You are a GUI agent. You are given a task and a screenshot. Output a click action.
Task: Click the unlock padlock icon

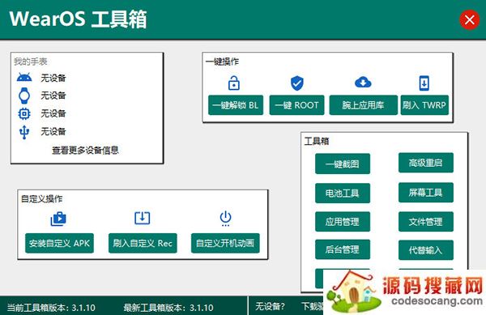pyautogui.click(x=234, y=83)
